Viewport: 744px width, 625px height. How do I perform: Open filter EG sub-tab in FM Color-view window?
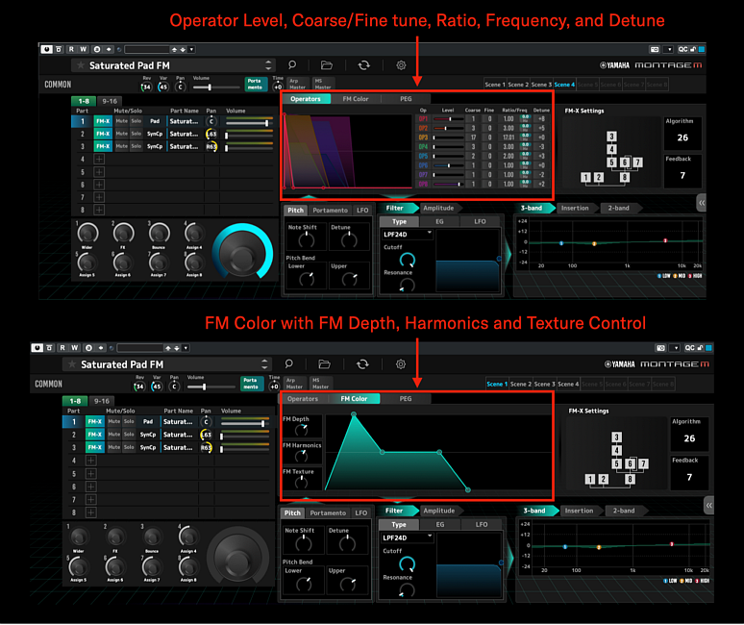(440, 524)
